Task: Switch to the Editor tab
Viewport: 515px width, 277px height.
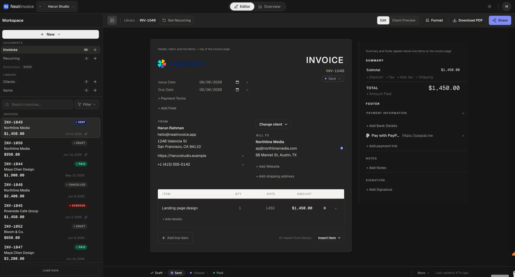Action: pyautogui.click(x=242, y=6)
